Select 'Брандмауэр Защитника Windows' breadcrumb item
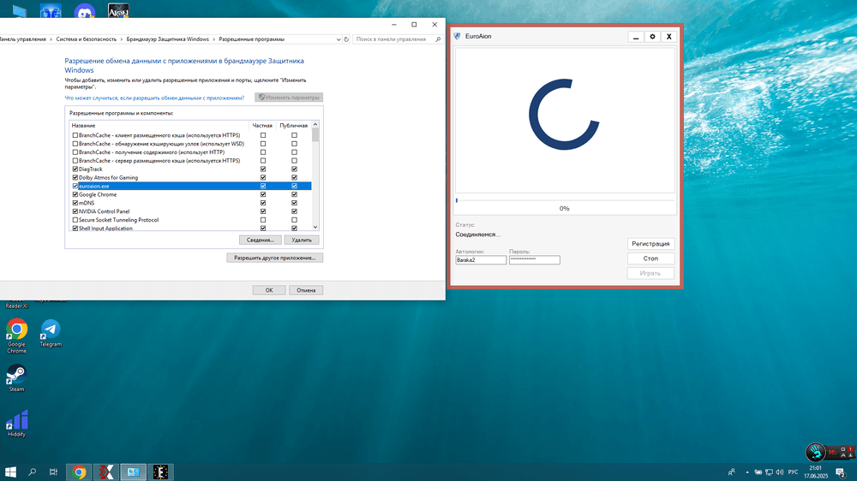This screenshot has height=481, width=857. 168,39
